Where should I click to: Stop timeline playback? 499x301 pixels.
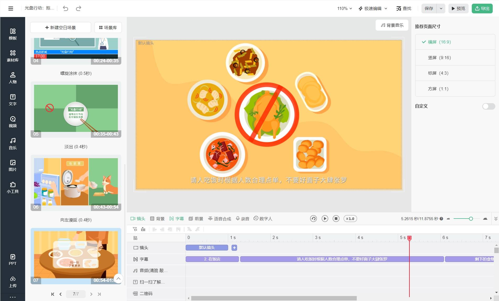(336, 219)
